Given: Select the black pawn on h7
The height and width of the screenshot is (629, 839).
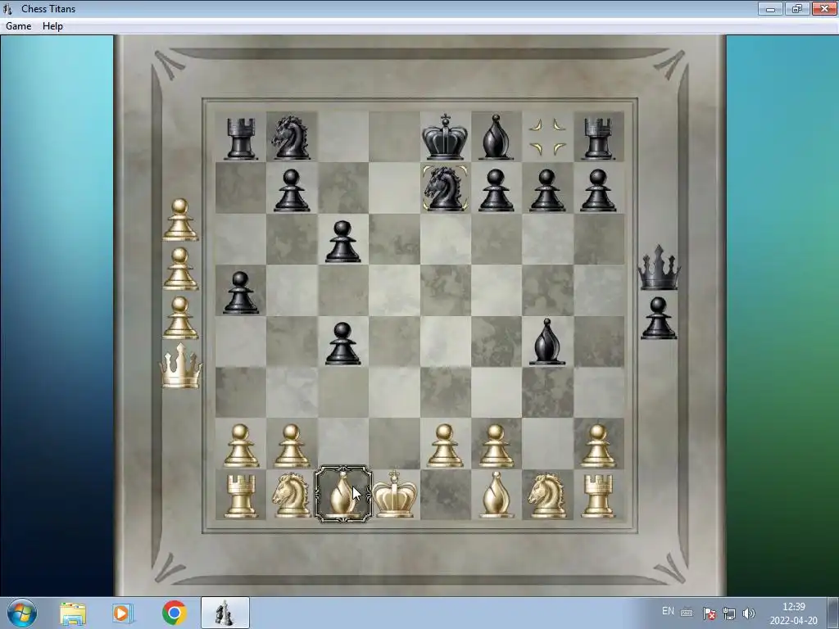Looking at the screenshot, I should [x=597, y=190].
